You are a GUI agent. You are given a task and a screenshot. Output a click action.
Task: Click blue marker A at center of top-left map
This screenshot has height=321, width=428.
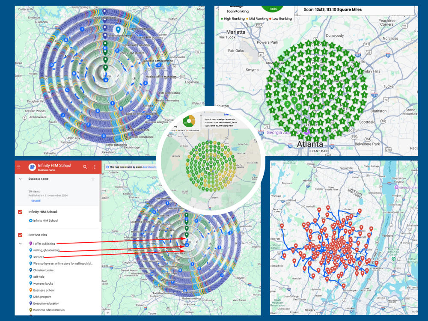[x=106, y=80]
